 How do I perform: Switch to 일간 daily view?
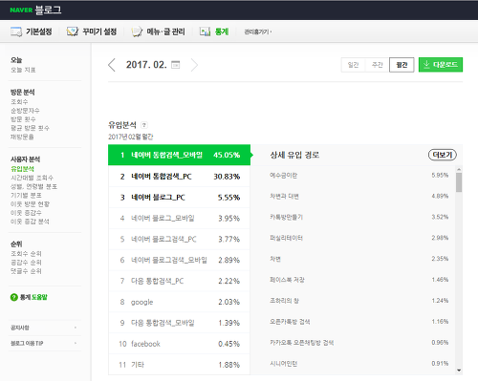pos(353,65)
